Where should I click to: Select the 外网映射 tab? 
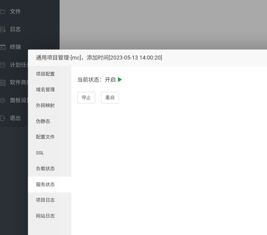45,105
